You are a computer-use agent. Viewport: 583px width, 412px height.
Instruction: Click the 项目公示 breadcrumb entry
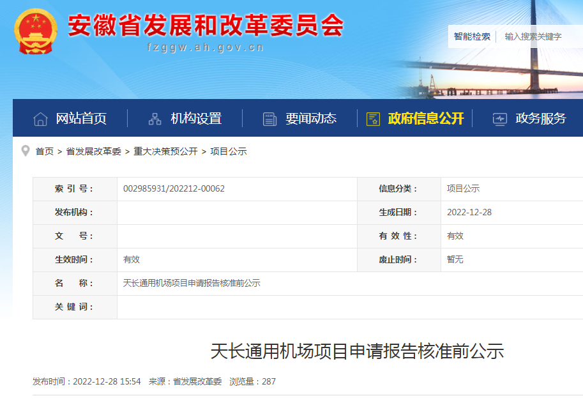(229, 151)
